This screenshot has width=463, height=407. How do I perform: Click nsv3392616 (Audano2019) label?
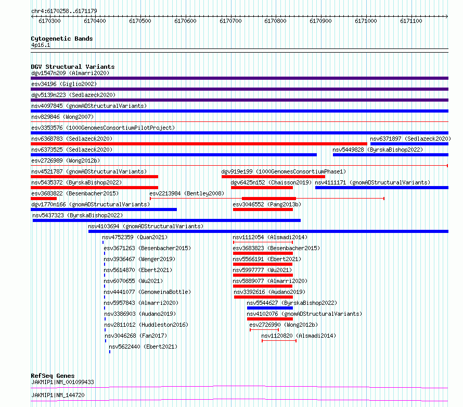pos(269,292)
